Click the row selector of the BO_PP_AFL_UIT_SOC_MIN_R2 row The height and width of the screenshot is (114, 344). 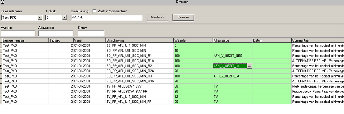coord(1,66)
